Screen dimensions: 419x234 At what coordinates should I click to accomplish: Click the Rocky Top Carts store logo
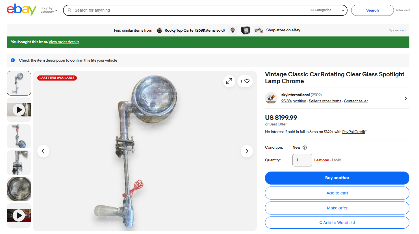click(159, 31)
